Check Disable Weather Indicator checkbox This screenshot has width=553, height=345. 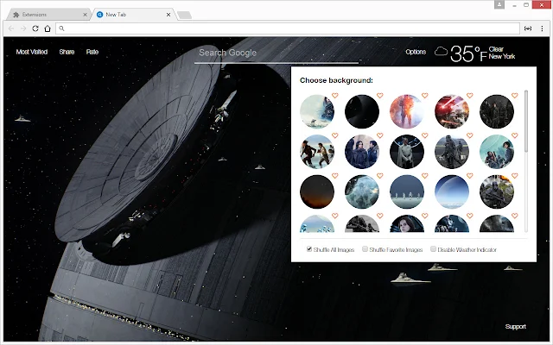click(x=433, y=249)
